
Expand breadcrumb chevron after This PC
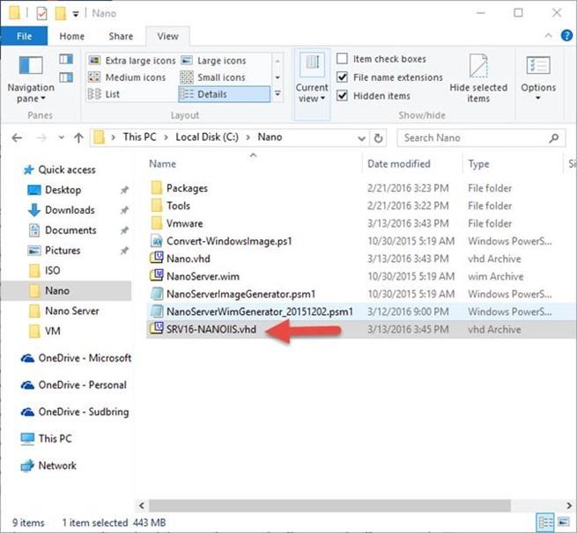coord(166,137)
